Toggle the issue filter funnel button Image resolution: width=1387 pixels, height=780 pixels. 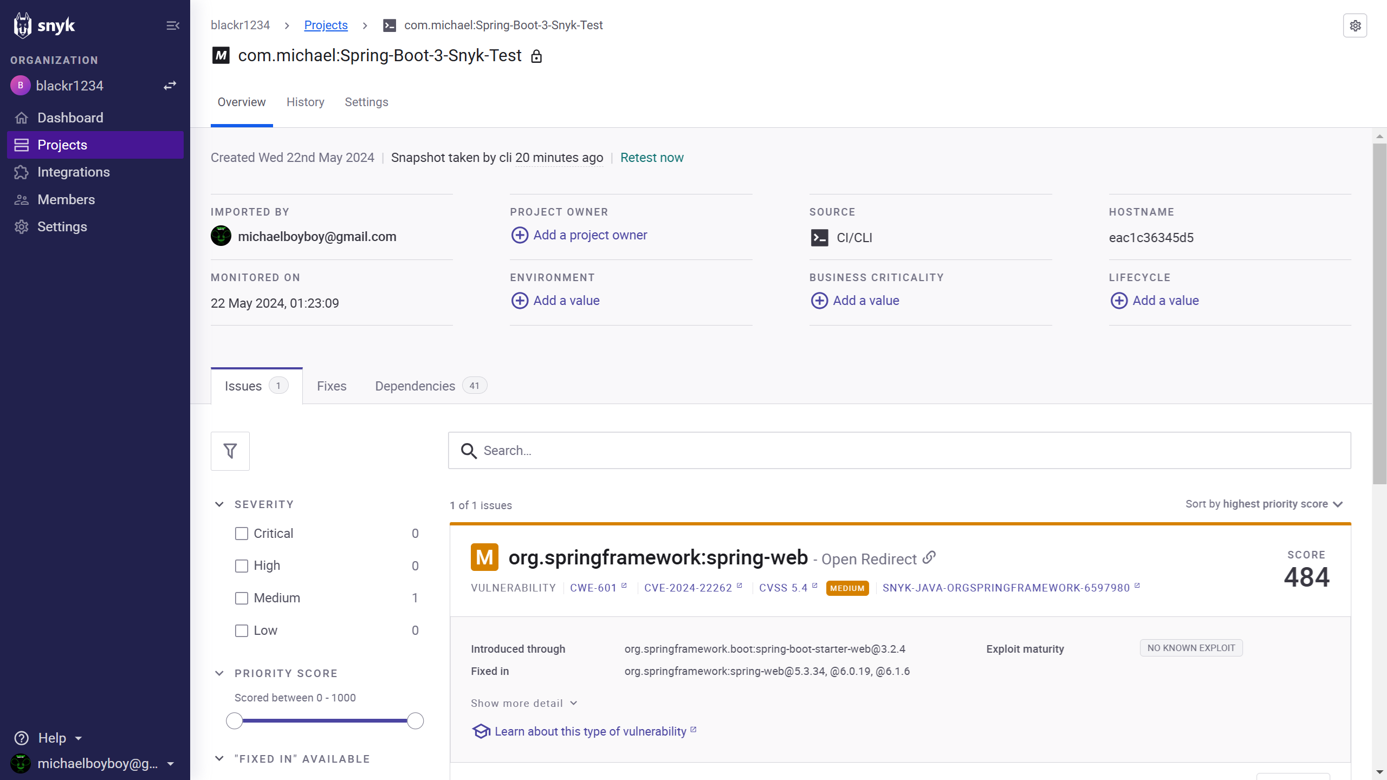[230, 451]
